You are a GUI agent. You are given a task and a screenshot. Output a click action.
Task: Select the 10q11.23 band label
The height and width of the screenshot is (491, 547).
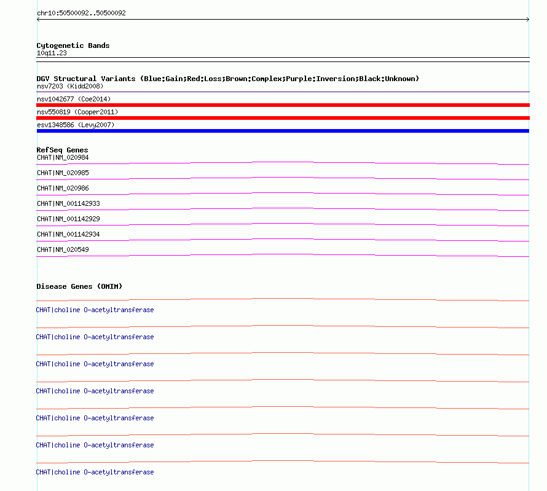click(x=52, y=53)
